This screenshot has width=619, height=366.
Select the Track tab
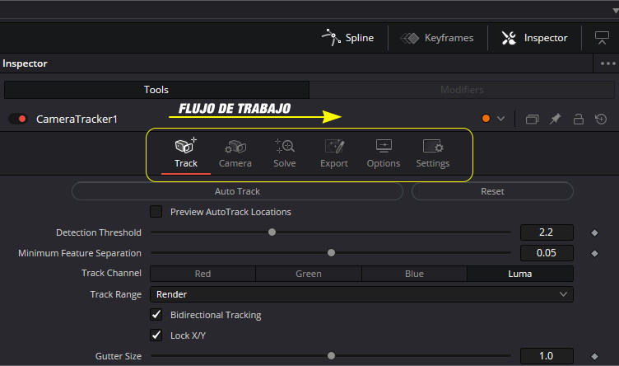click(186, 153)
